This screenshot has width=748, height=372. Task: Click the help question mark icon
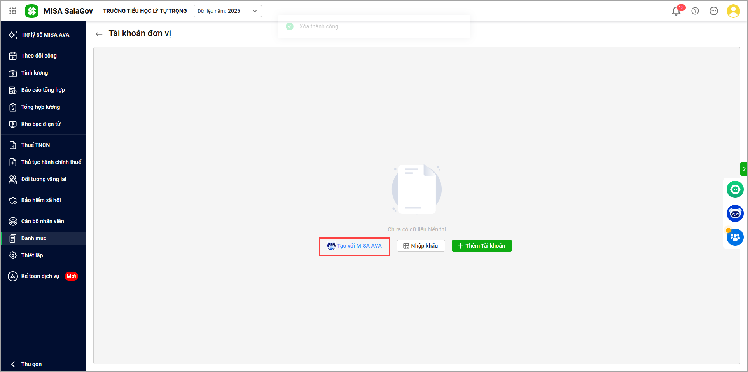tap(695, 11)
